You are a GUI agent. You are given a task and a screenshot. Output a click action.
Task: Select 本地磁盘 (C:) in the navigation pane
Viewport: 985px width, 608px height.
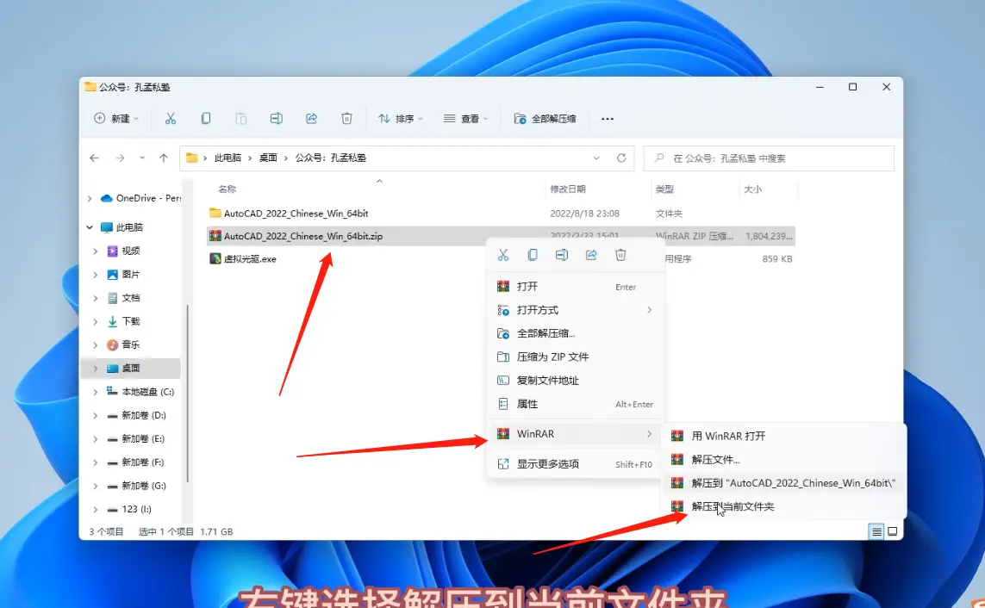(x=147, y=392)
